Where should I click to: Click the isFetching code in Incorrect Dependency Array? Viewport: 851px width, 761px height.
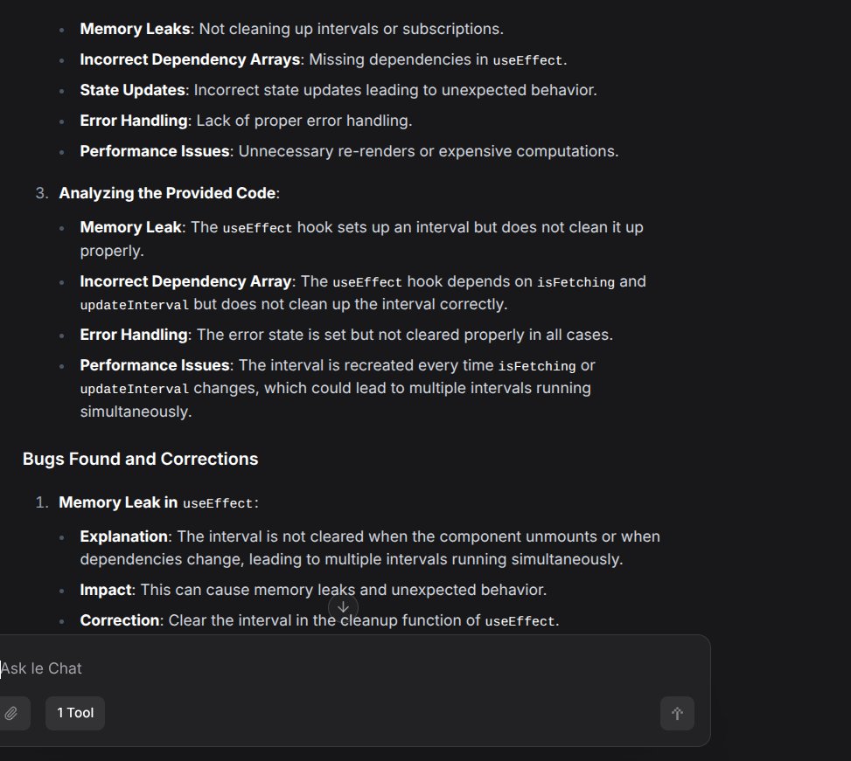pyautogui.click(x=575, y=282)
